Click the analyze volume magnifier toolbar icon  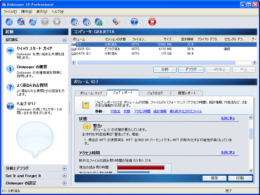pos(21,22)
